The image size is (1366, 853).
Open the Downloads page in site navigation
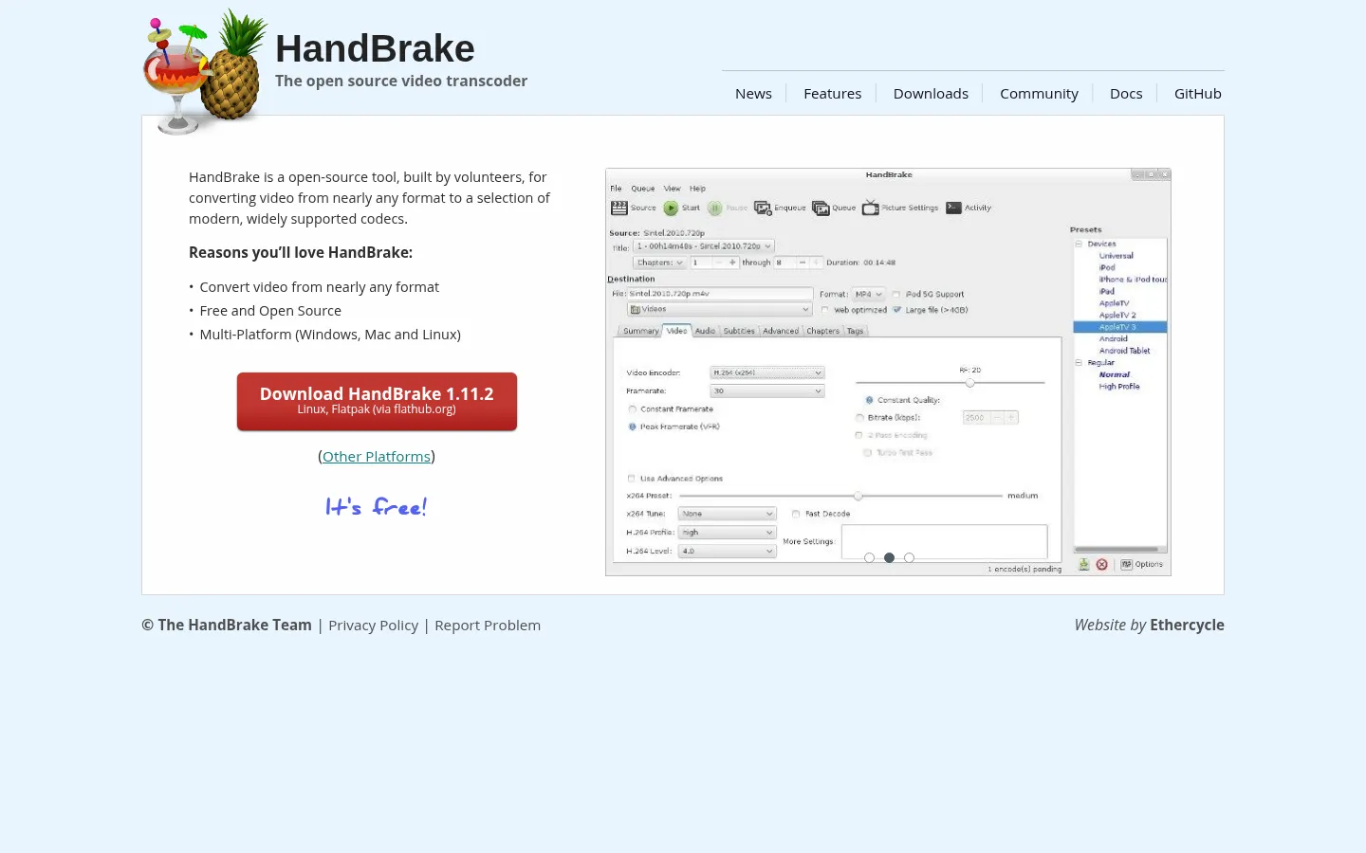tap(931, 94)
